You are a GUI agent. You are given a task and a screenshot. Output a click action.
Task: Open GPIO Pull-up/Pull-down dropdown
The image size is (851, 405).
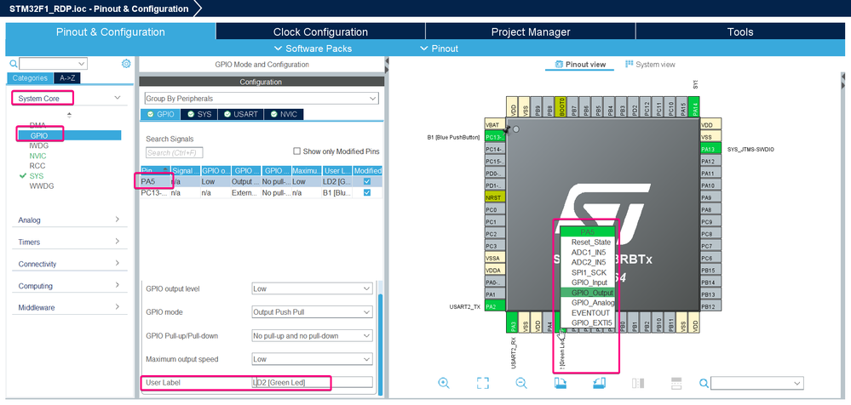pos(312,335)
